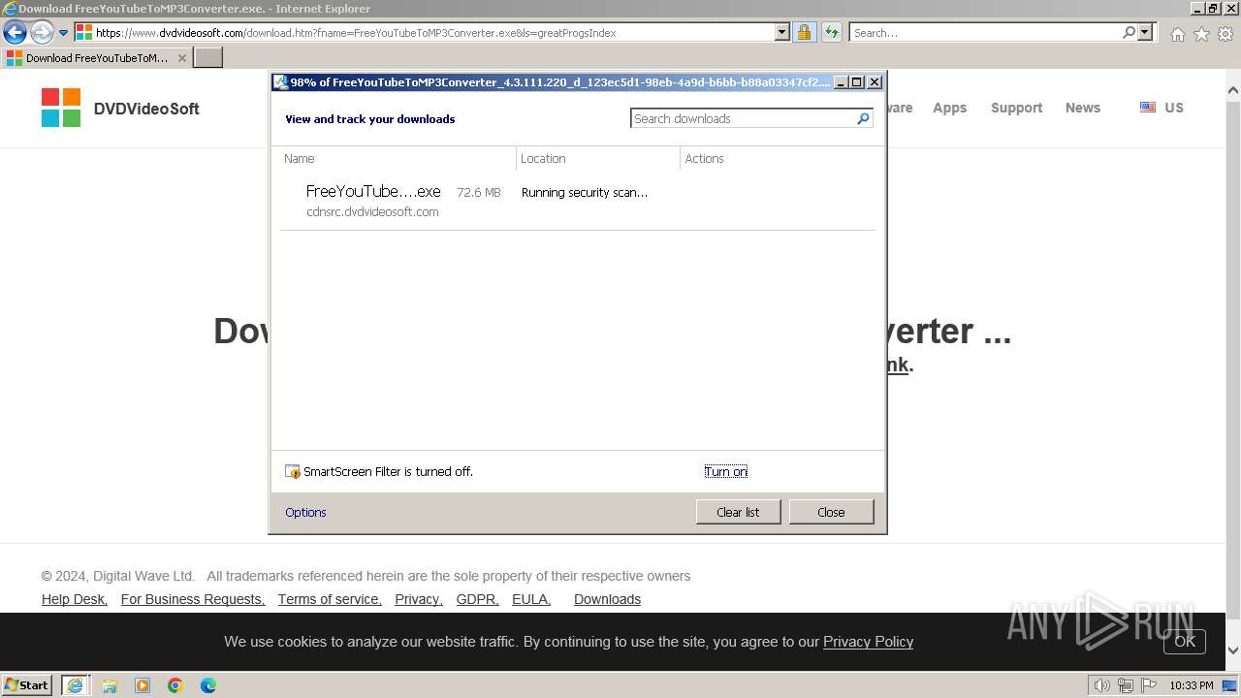Open a new blank tab
Image resolution: width=1241 pixels, height=698 pixels.
208,58
